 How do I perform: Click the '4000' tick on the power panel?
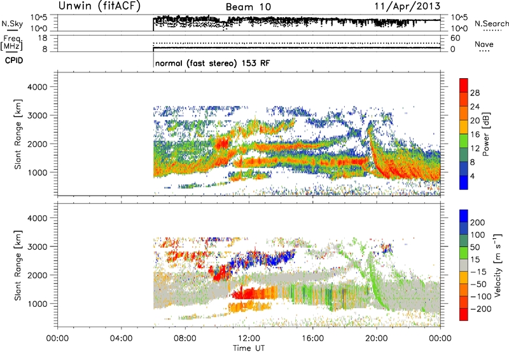tap(37, 87)
